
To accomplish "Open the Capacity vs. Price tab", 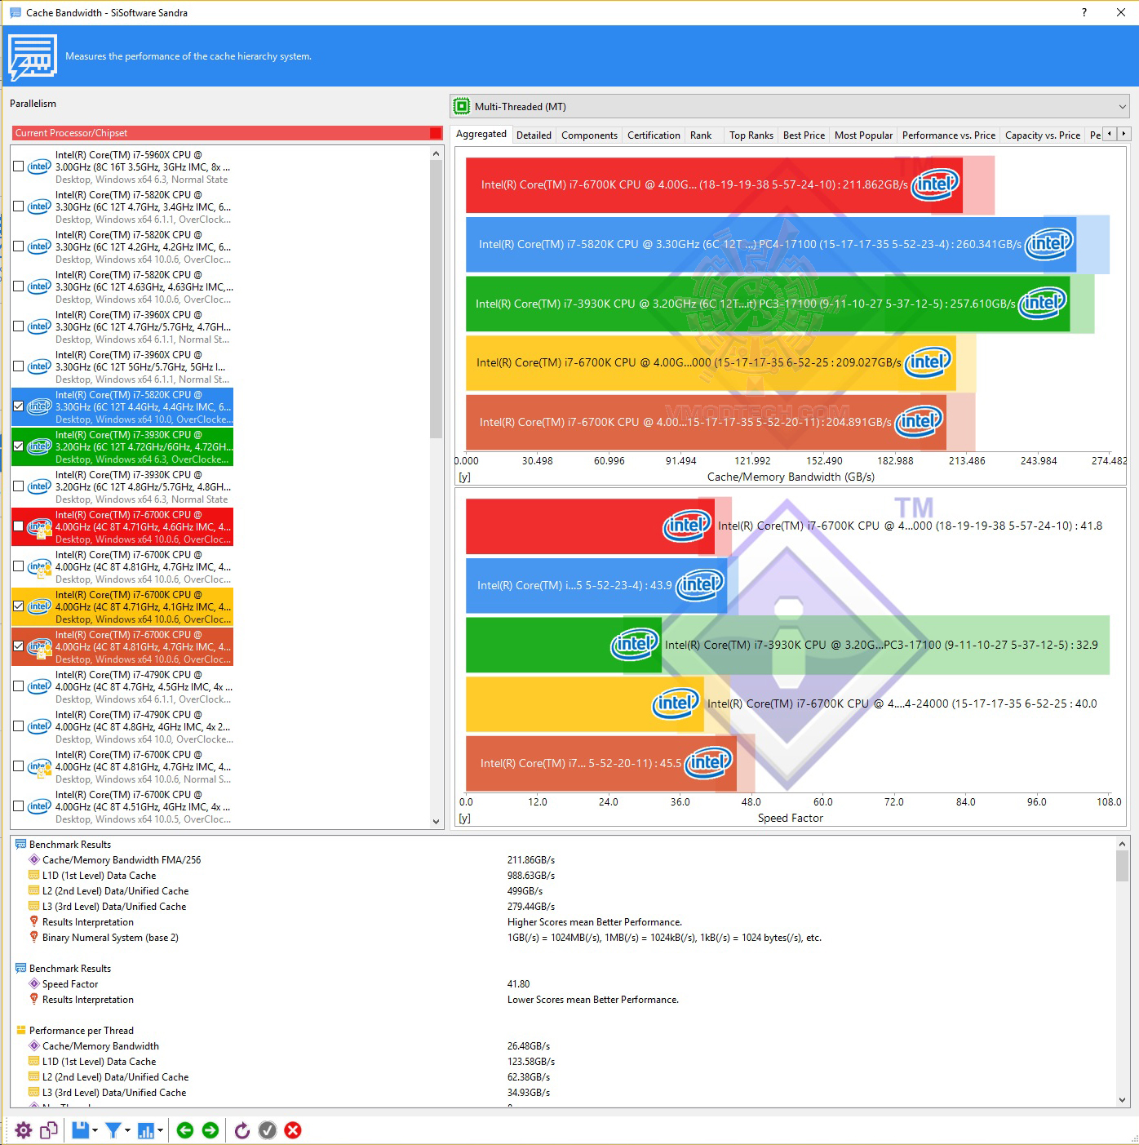I will click(x=1043, y=135).
